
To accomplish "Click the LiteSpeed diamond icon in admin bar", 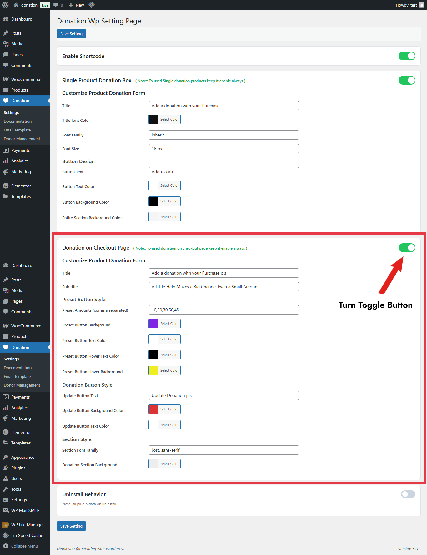I will pyautogui.click(x=92, y=5).
